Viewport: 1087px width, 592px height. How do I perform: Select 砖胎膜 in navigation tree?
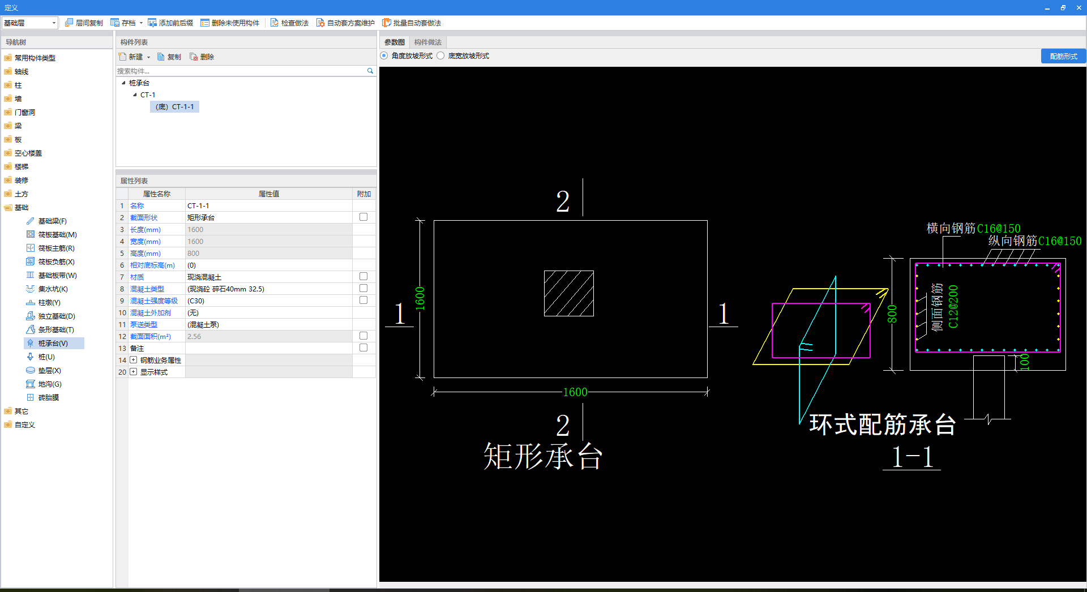click(x=48, y=398)
